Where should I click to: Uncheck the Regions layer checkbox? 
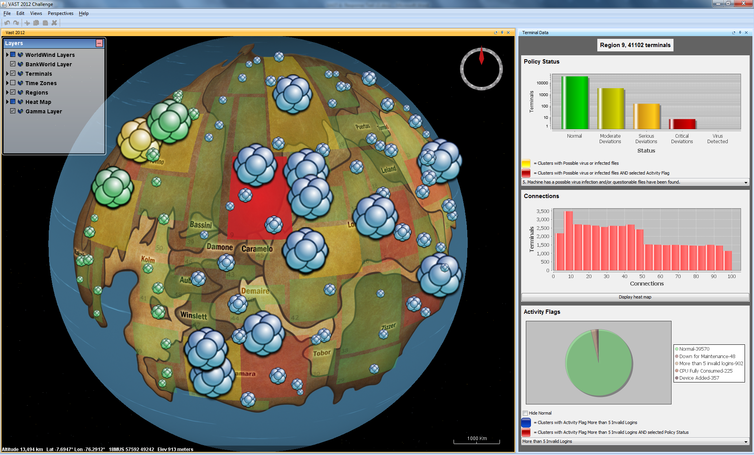(13, 92)
